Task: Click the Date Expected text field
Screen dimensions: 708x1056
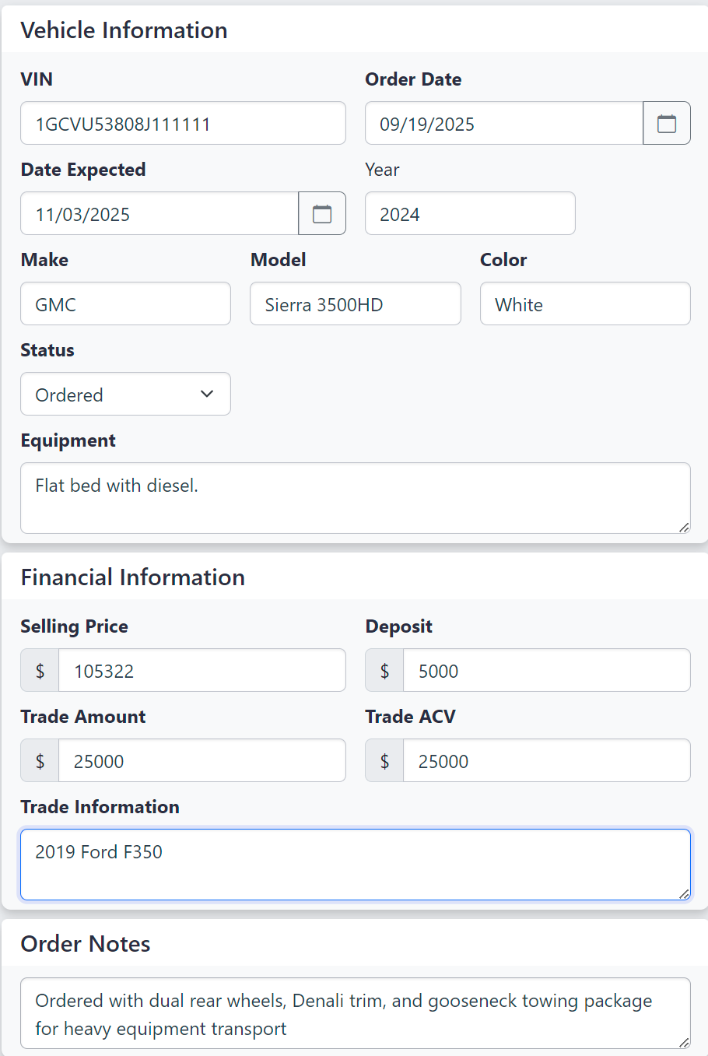Action: click(159, 214)
